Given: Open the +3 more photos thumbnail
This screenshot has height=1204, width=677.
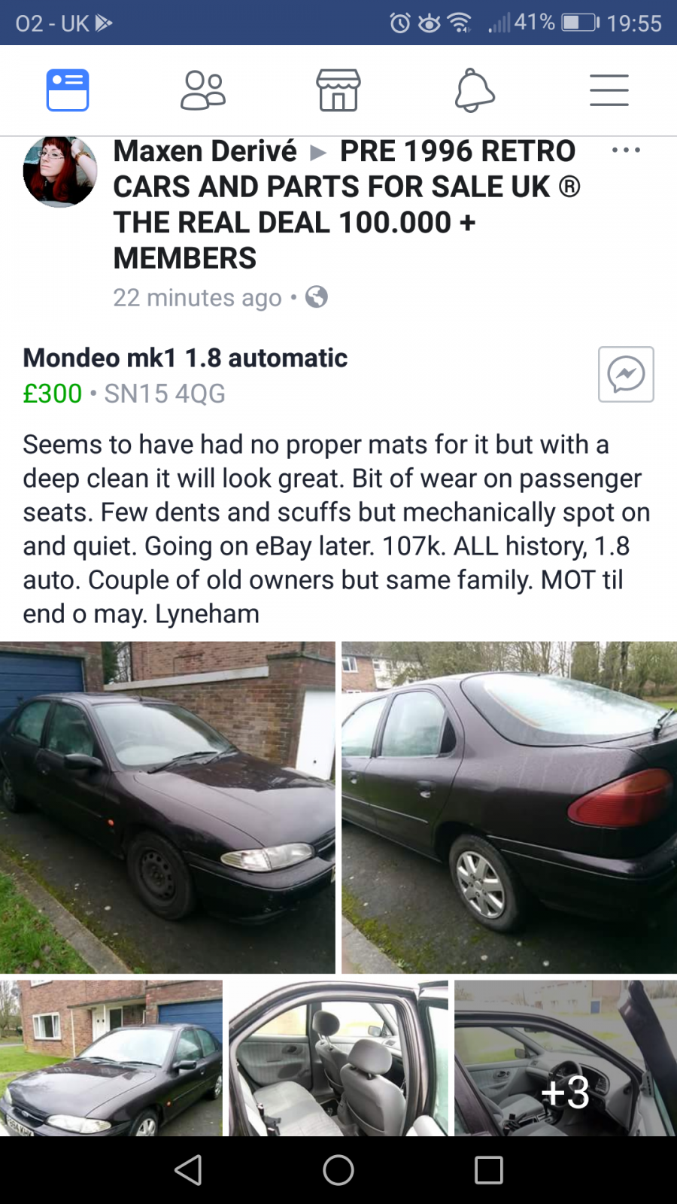Looking at the screenshot, I should [566, 1058].
